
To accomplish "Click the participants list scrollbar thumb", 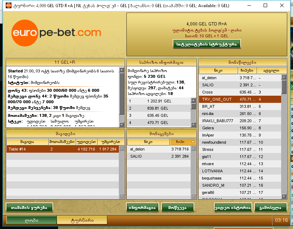I will pyautogui.click(x=284, y=87).
